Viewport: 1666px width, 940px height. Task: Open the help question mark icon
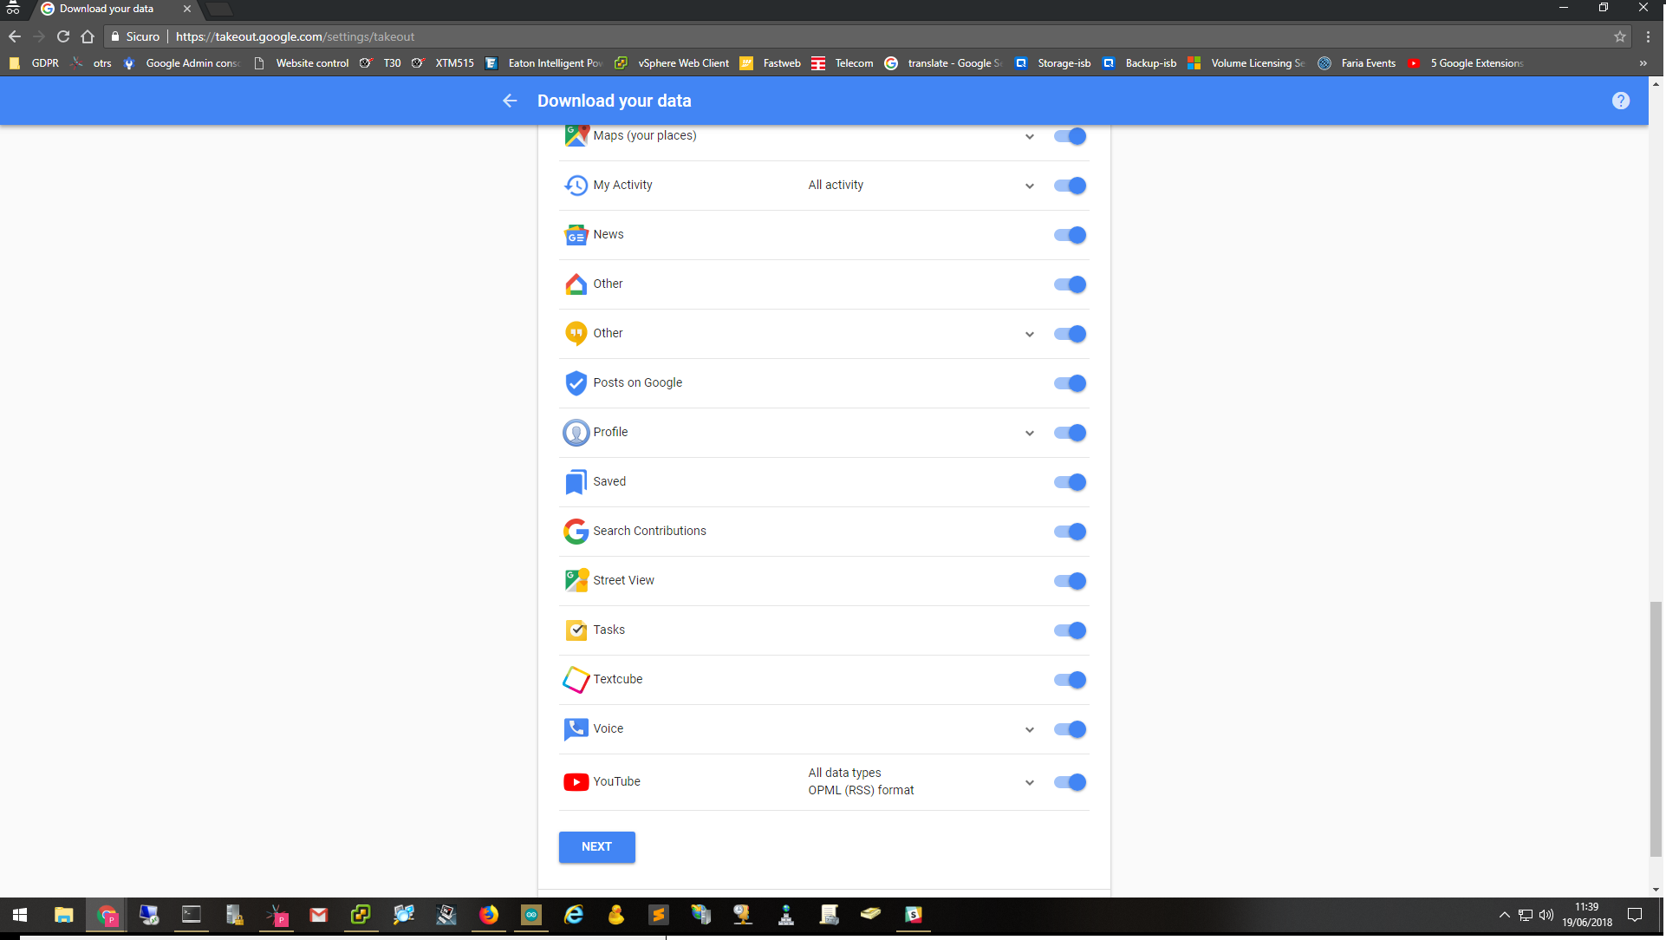click(1620, 101)
